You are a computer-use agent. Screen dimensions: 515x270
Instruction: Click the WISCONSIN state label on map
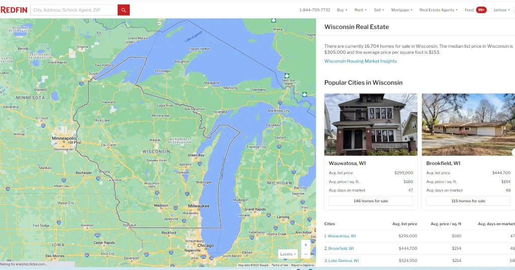tap(156, 151)
